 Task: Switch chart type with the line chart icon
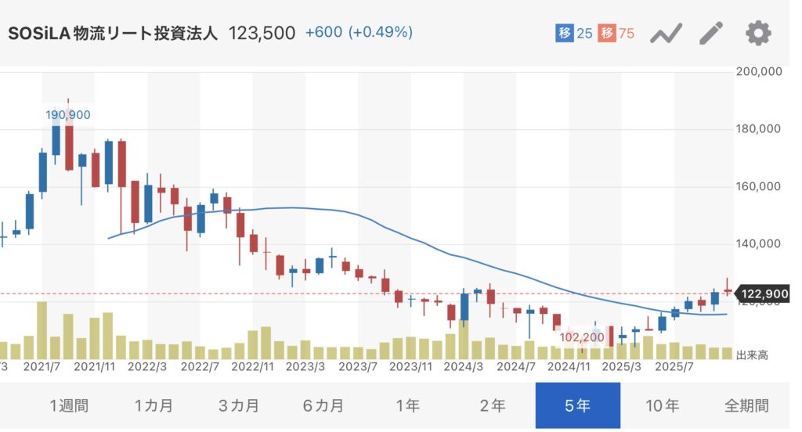pos(667,34)
